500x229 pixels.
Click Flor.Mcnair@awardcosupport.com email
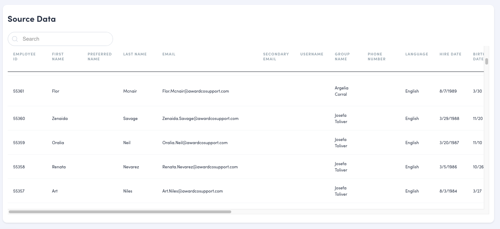195,91
